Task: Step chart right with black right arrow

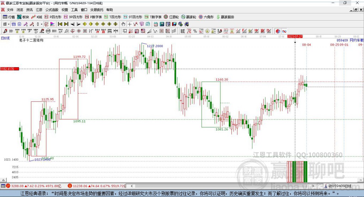Action: 79,24
